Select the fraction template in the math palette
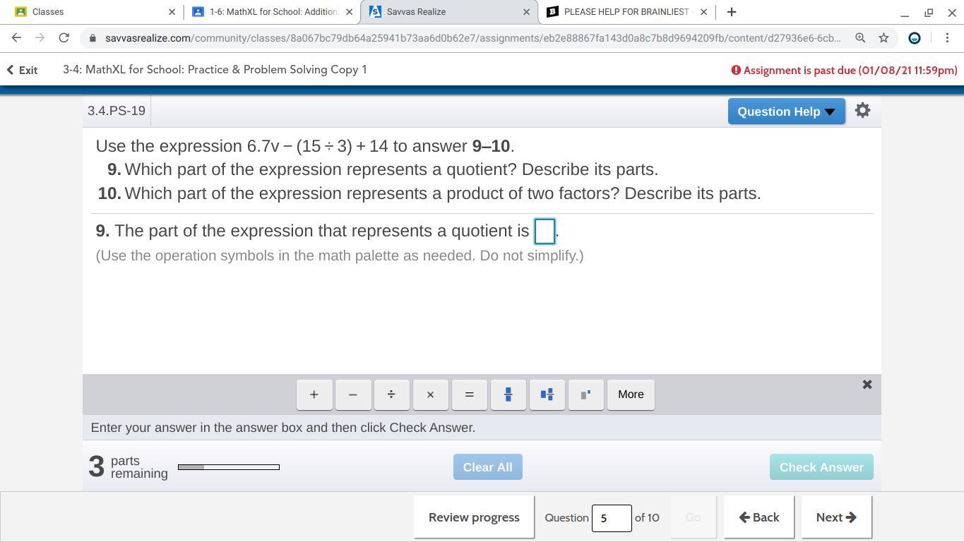The image size is (964, 542). tap(508, 394)
